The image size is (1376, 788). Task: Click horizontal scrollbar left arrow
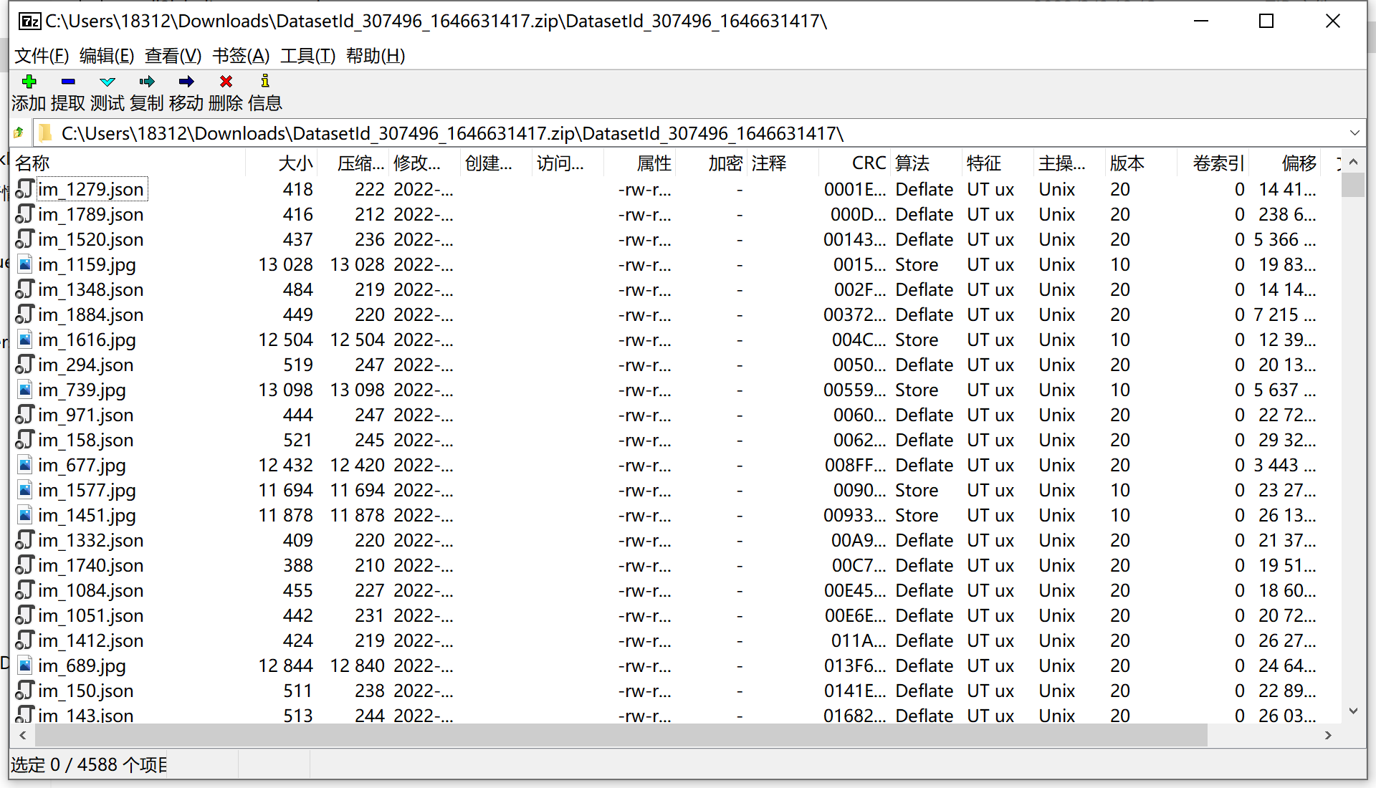click(x=23, y=735)
